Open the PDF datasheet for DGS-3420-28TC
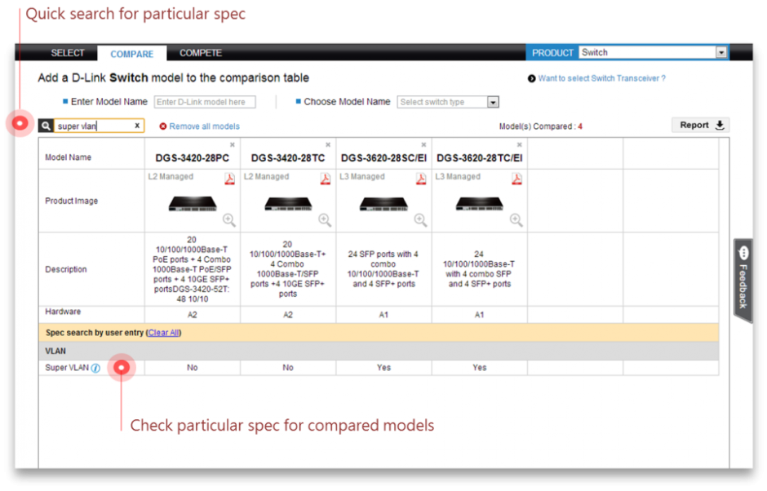The width and height of the screenshot is (767, 491). click(326, 179)
